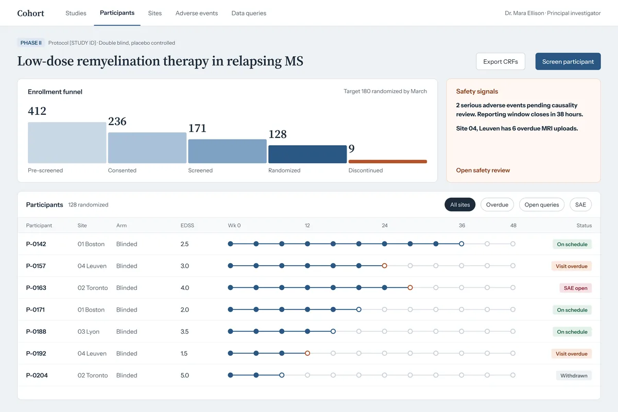
Task: Sort by the Arm column header
Action: [x=122, y=226]
